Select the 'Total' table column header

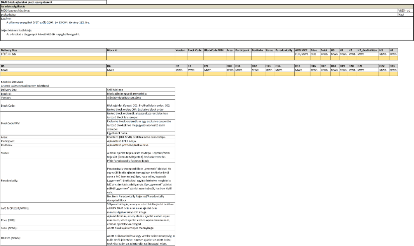pos(325,50)
